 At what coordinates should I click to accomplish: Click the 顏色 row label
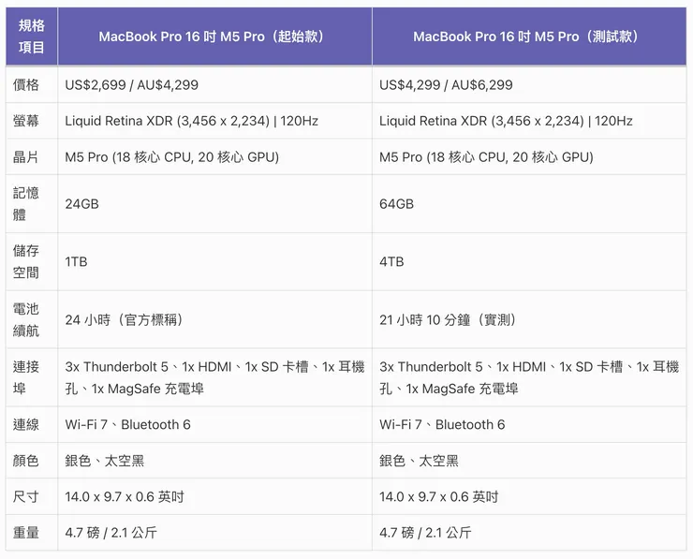pos(27,461)
